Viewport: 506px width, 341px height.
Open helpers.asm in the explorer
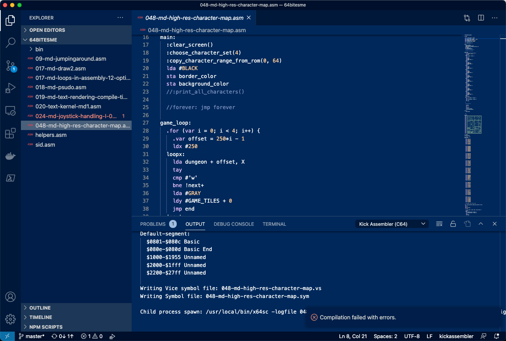[x=51, y=135]
